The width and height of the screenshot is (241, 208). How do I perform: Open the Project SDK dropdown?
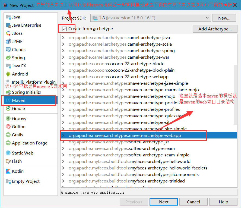(151, 18)
